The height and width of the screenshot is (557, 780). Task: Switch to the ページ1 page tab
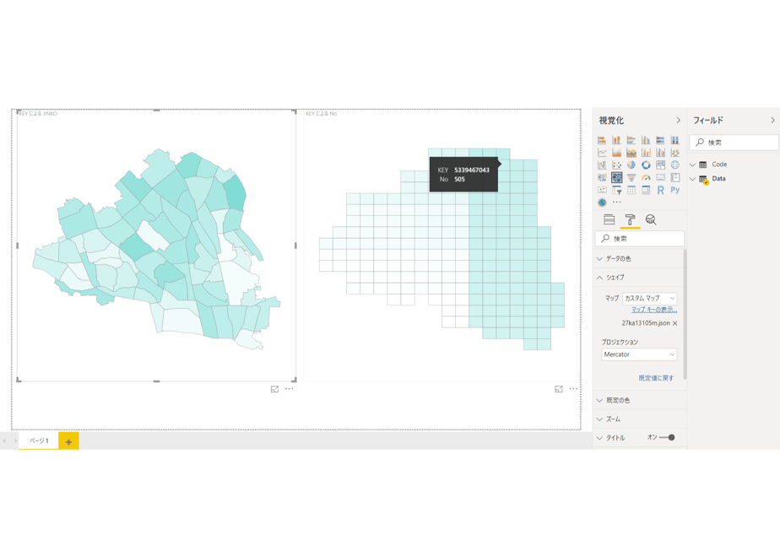point(39,441)
